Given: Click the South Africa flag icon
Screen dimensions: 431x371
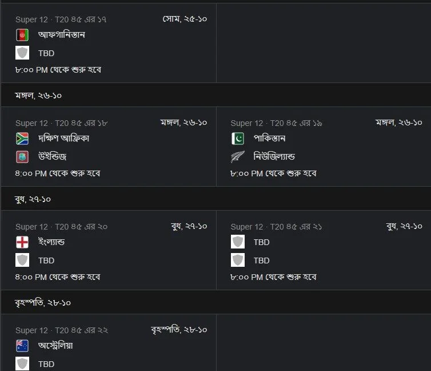Looking at the screenshot, I should (22, 139).
